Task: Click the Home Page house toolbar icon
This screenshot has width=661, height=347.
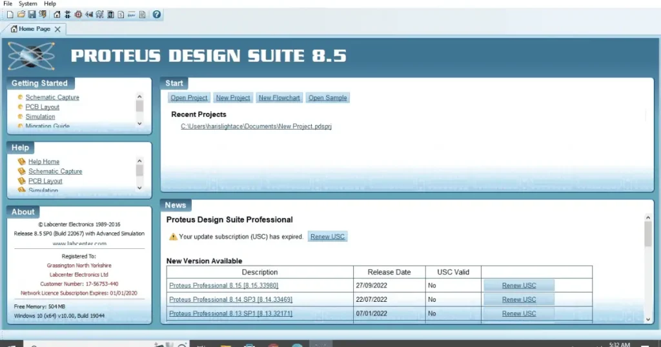Action: tap(57, 14)
